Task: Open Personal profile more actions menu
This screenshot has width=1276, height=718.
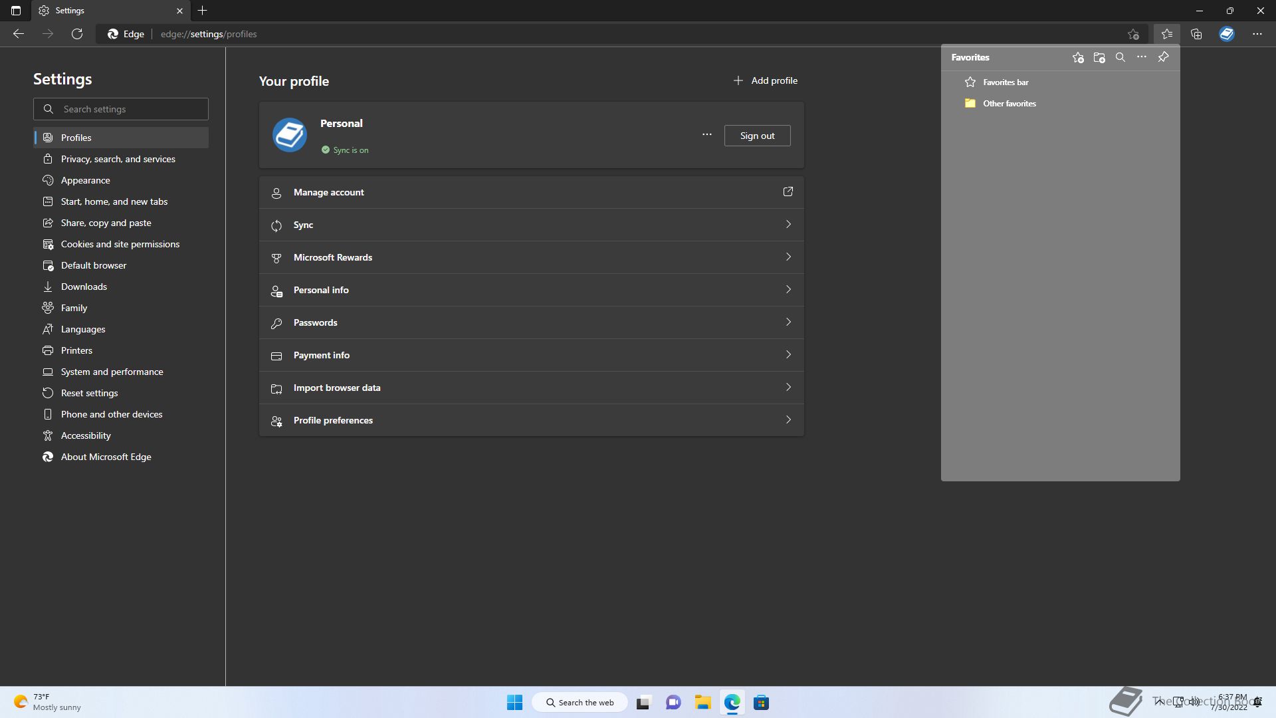Action: [x=706, y=135]
